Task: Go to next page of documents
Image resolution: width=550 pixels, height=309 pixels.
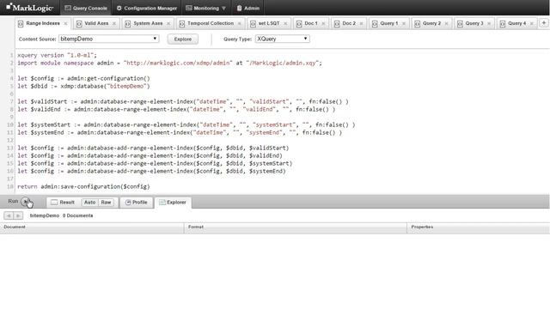Action: (x=18, y=215)
